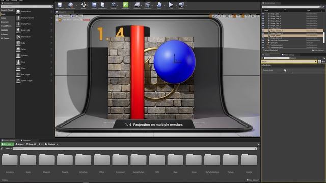
Task: Click the Cinematics toolbar icon
Action: point(147,5)
